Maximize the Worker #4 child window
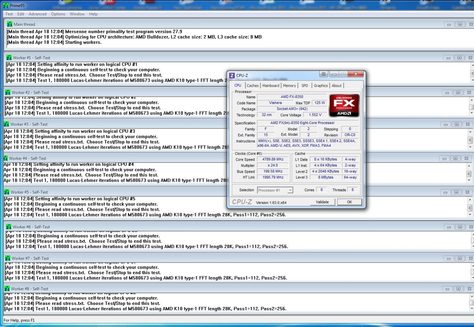The height and width of the screenshot is (327, 474). coord(455,159)
